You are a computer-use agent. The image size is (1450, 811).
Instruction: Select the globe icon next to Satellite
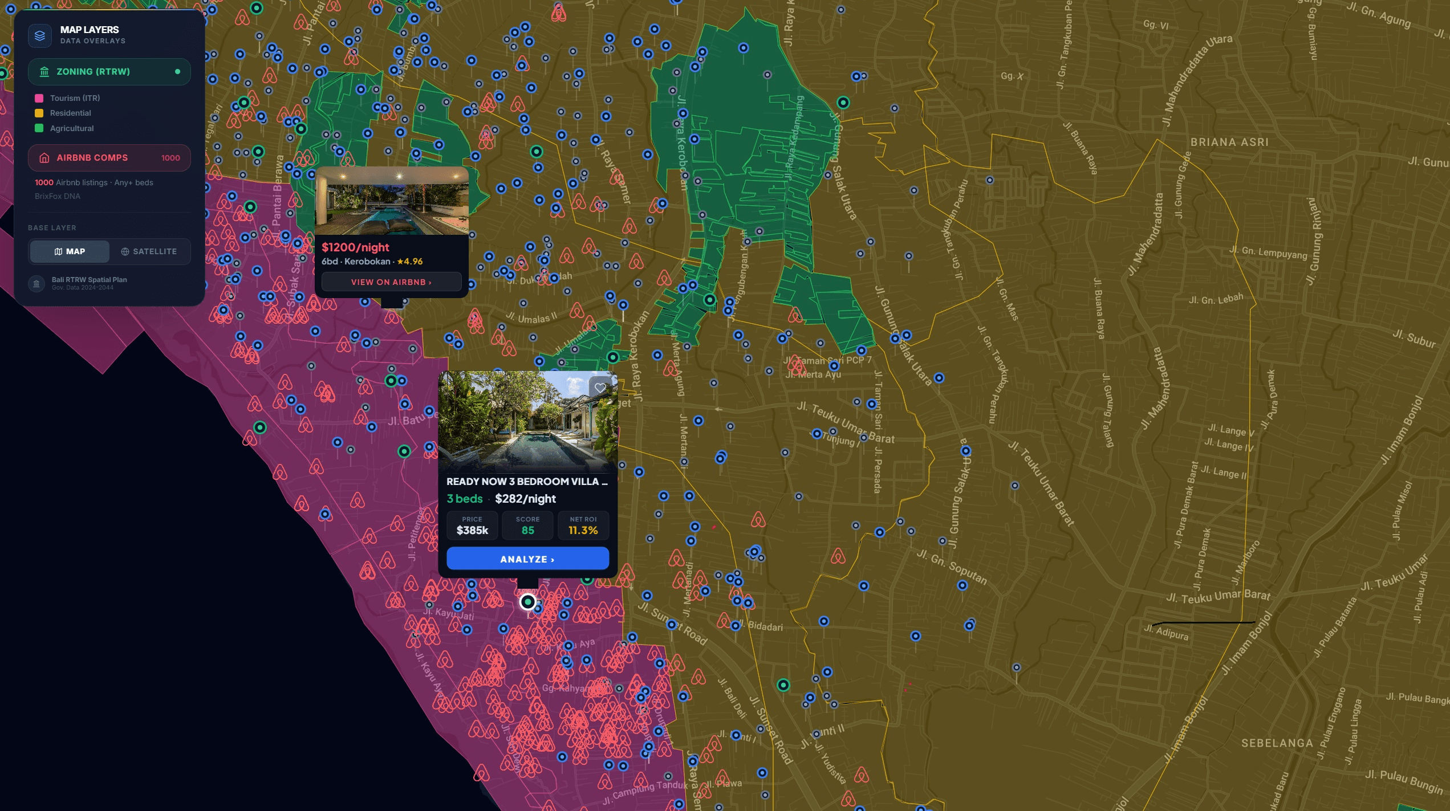tap(125, 251)
